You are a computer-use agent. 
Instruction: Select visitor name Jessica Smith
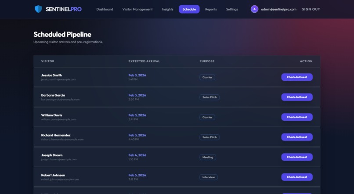coord(51,75)
